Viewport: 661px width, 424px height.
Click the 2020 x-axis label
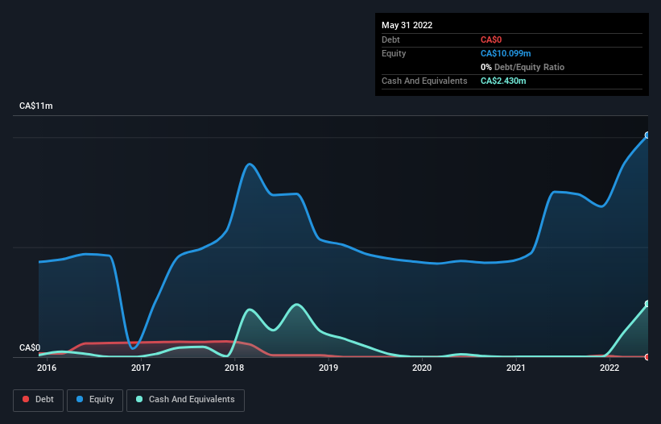coord(422,368)
